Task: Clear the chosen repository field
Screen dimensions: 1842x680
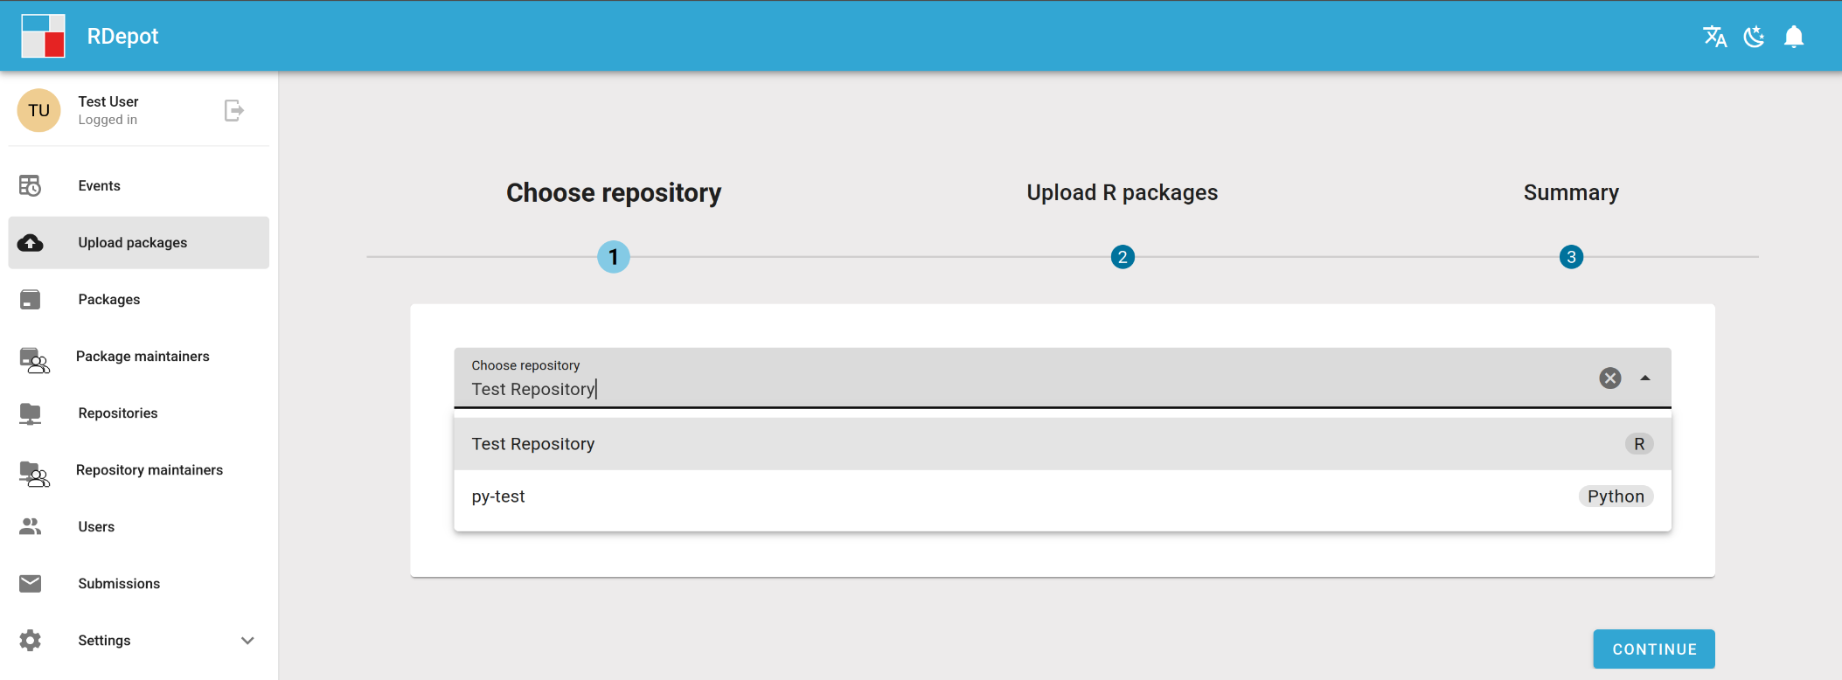Action: click(x=1609, y=378)
